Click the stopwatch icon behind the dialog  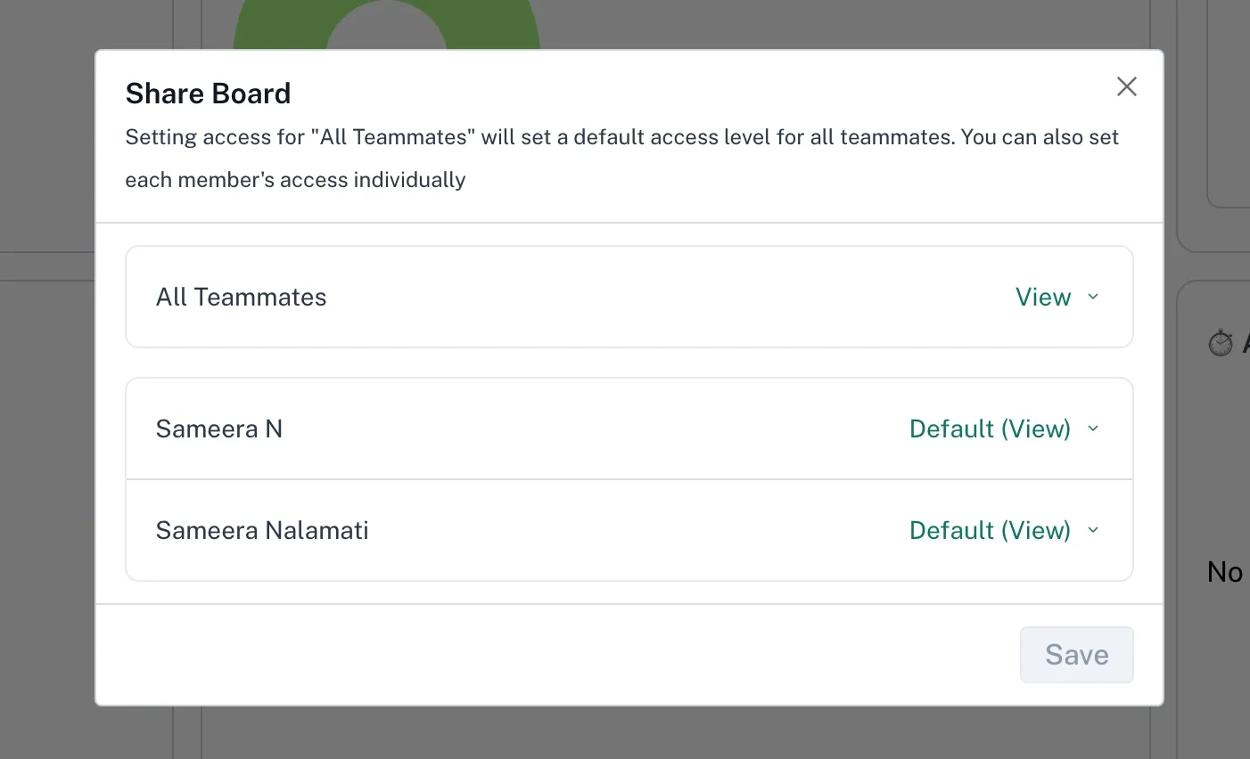pyautogui.click(x=1221, y=343)
